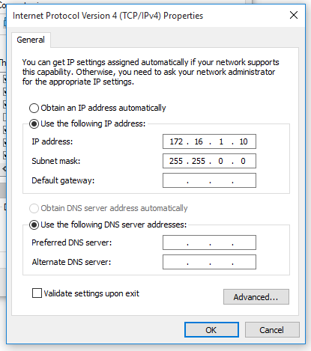Click the first octet 172 of IP address
Image resolution: width=311 pixels, height=351 pixels.
tap(176, 141)
